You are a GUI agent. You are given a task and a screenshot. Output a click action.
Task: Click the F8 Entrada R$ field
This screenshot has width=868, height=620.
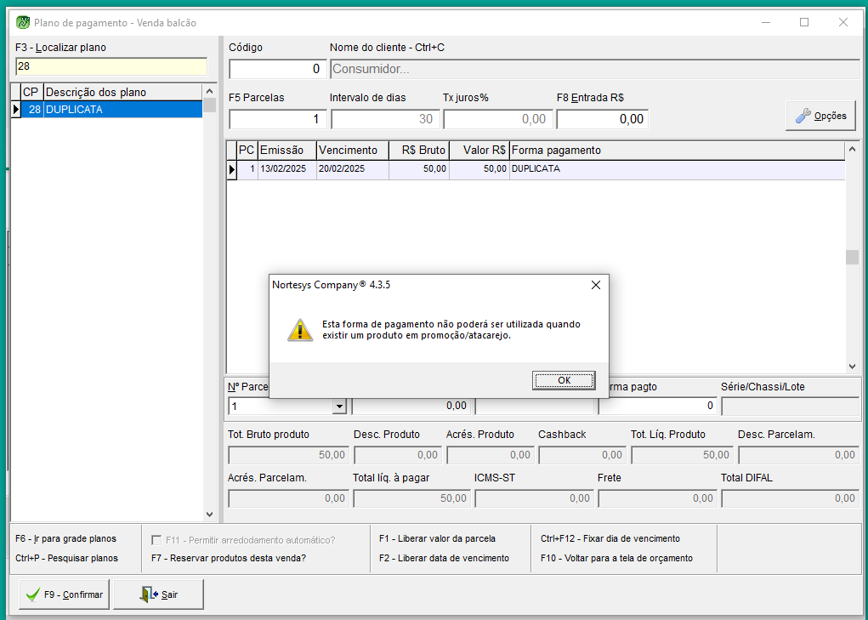[x=602, y=119]
